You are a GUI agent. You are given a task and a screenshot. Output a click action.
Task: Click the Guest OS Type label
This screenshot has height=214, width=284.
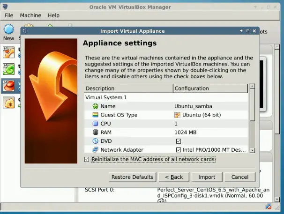click(x=119, y=115)
